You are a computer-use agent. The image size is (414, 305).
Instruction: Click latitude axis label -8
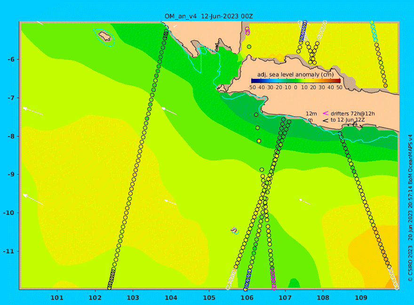(11, 136)
